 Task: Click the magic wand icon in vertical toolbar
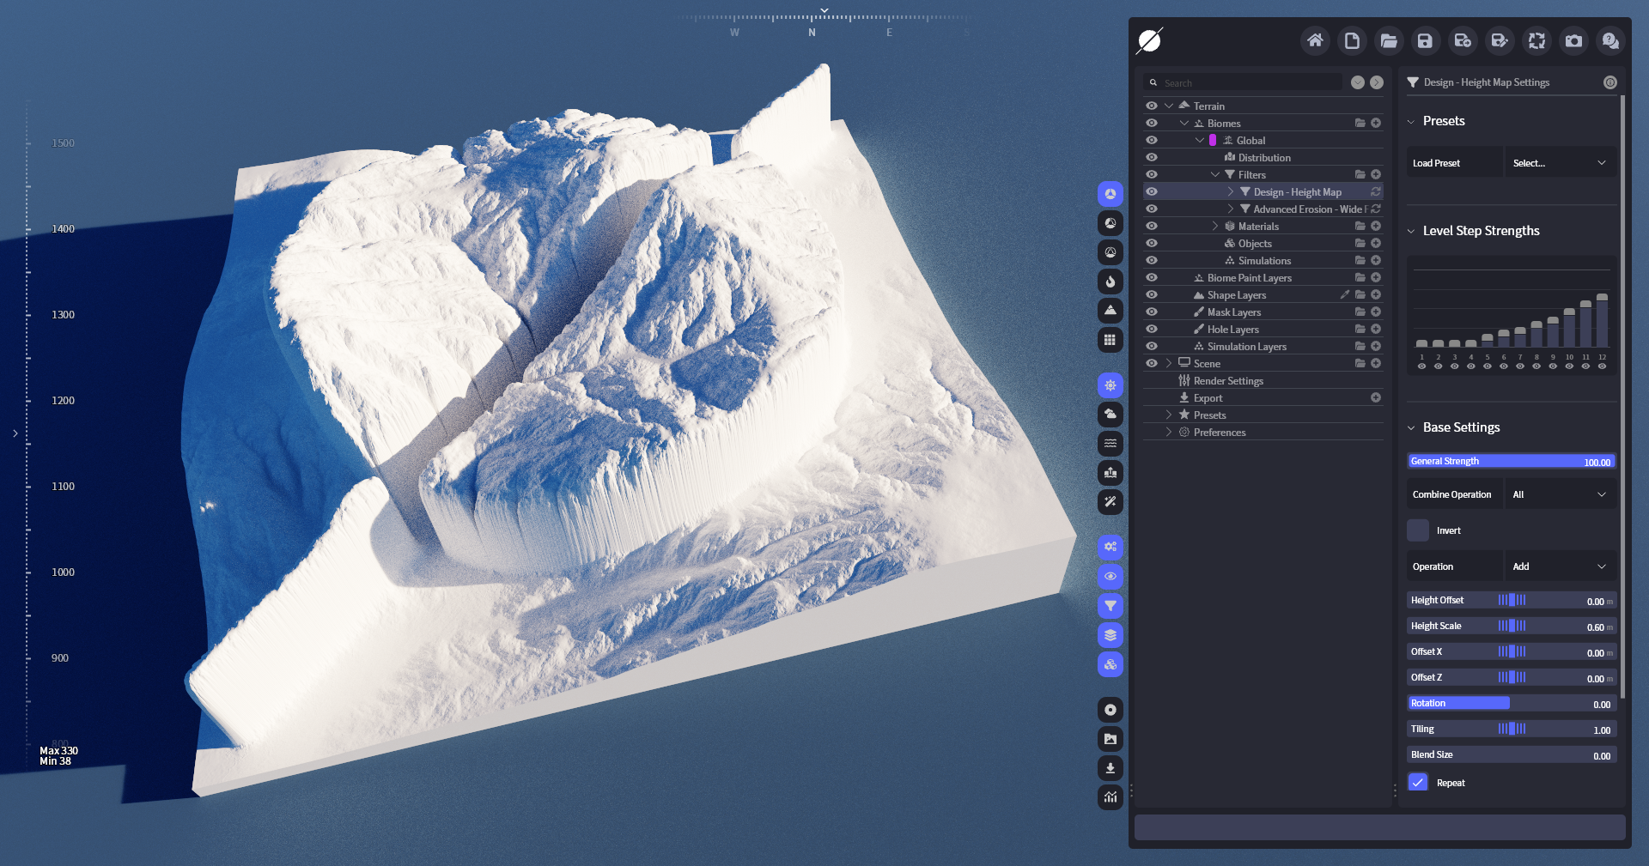click(1110, 502)
